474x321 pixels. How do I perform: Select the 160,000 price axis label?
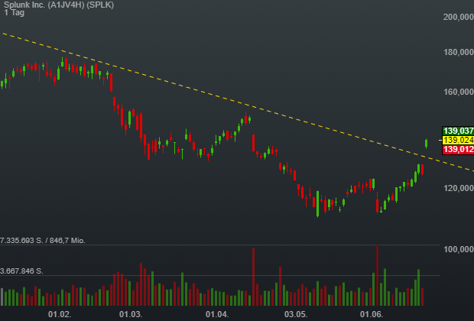[458, 92]
